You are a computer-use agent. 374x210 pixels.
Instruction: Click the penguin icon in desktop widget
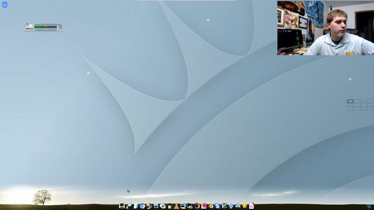(29, 26)
